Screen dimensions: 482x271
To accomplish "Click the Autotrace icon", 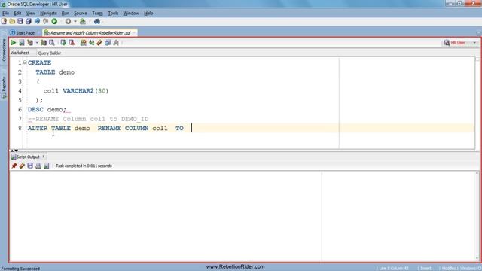I will click(x=44, y=43).
